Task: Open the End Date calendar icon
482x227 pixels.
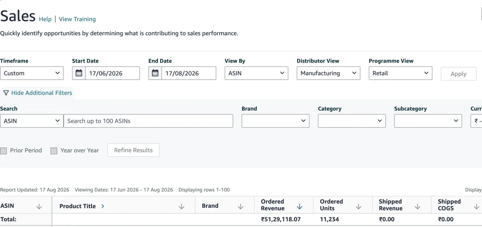Action: 155,73
